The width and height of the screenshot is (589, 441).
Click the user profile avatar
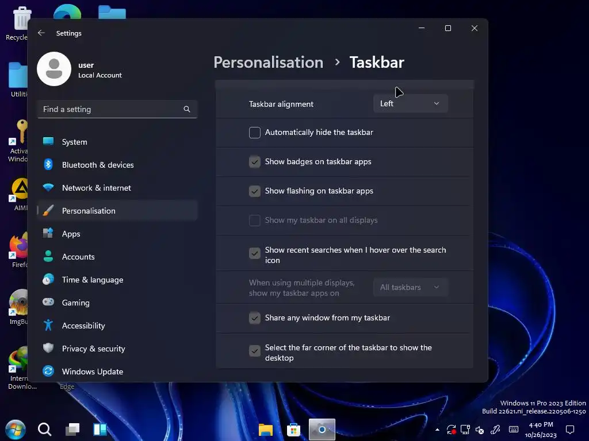(54, 69)
